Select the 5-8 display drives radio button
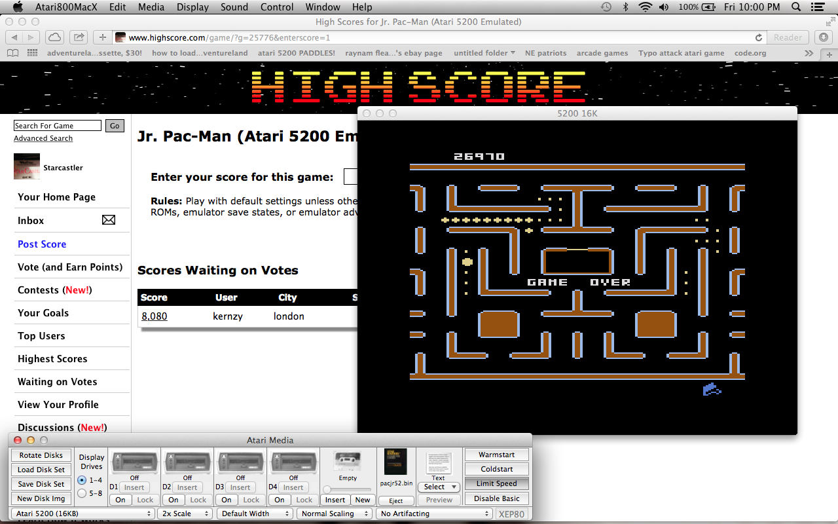838x524 pixels. click(x=82, y=493)
